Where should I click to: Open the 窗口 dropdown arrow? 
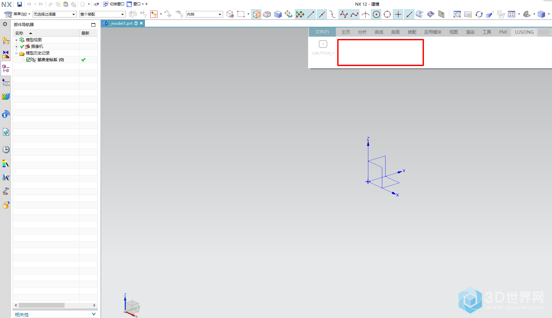[x=143, y=4]
